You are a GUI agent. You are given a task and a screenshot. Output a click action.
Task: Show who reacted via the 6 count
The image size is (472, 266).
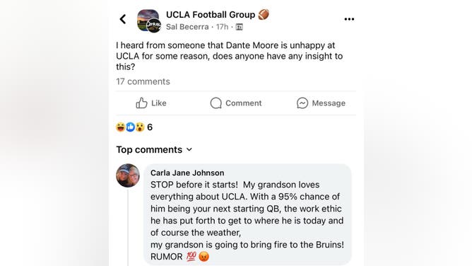click(x=150, y=127)
